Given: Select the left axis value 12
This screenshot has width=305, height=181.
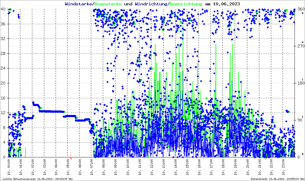Looking at the screenshot, I should [3, 113].
